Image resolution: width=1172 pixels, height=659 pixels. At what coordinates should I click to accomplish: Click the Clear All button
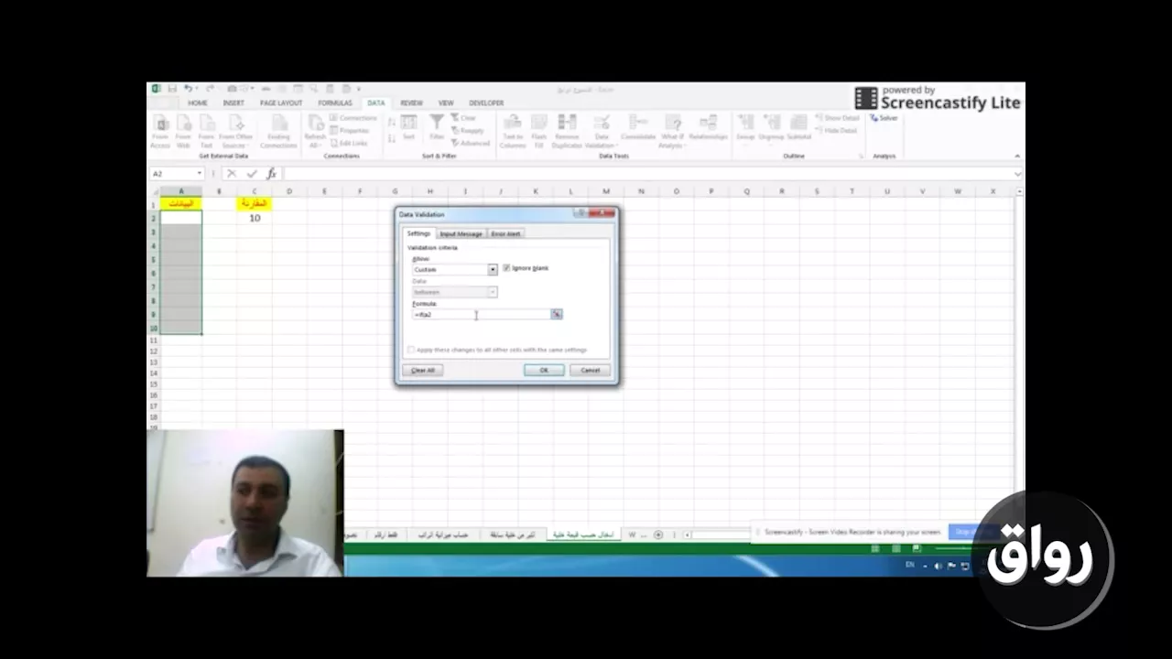click(423, 370)
